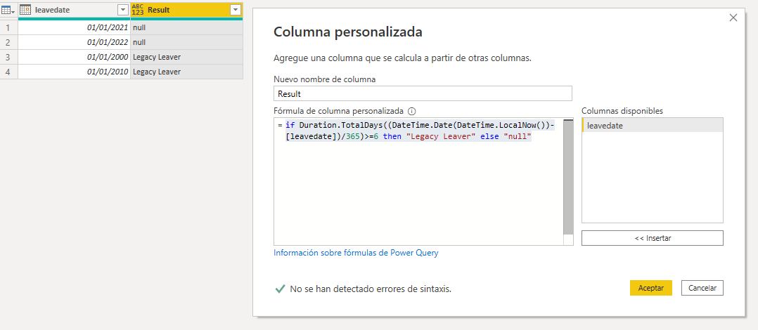Select leavedate in the available columns list

tap(652, 126)
